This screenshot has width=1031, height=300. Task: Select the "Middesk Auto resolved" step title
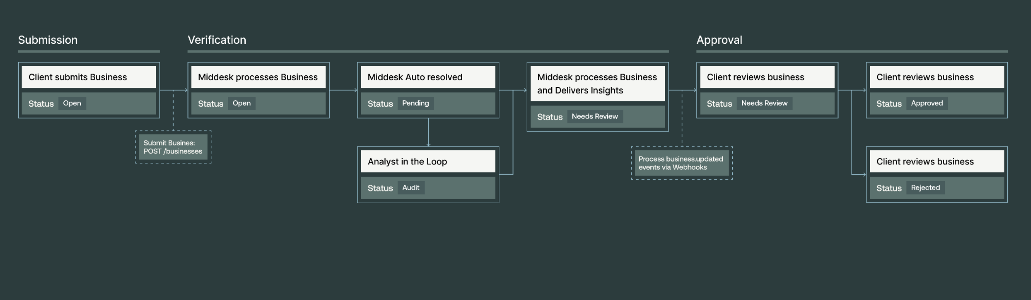(x=415, y=77)
